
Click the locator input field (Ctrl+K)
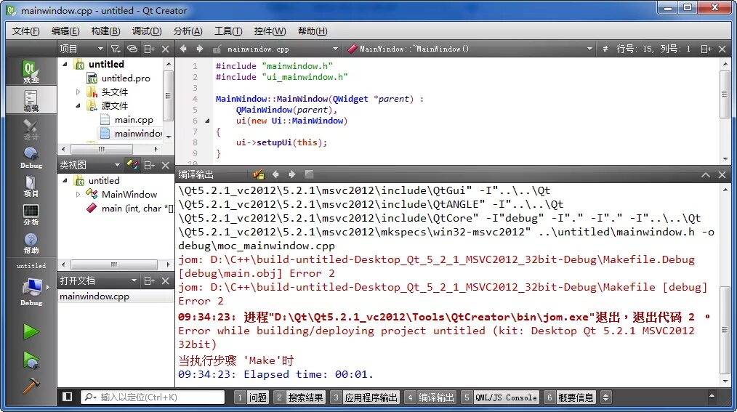pos(153,397)
